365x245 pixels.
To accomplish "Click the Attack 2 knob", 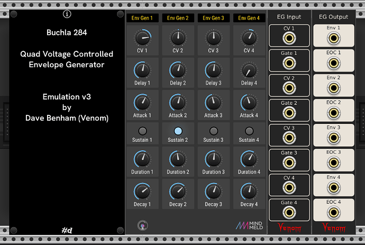I will pyautogui.click(x=178, y=103).
